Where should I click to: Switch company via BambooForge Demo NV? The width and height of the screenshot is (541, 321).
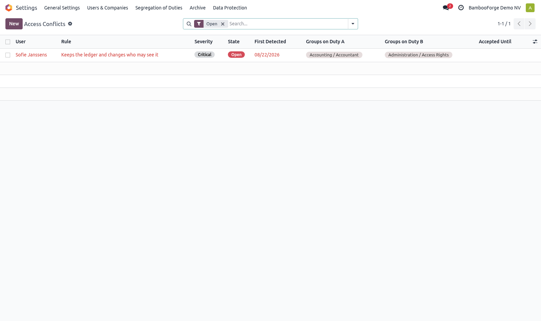pos(495,8)
